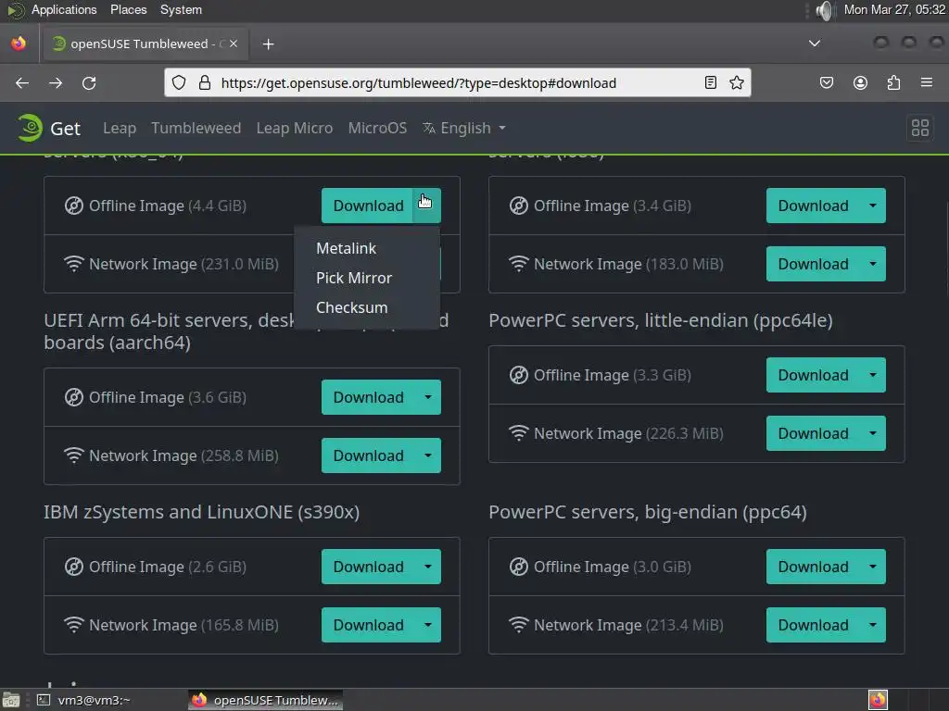Download the 183.0 MiB Network Image

(813, 264)
